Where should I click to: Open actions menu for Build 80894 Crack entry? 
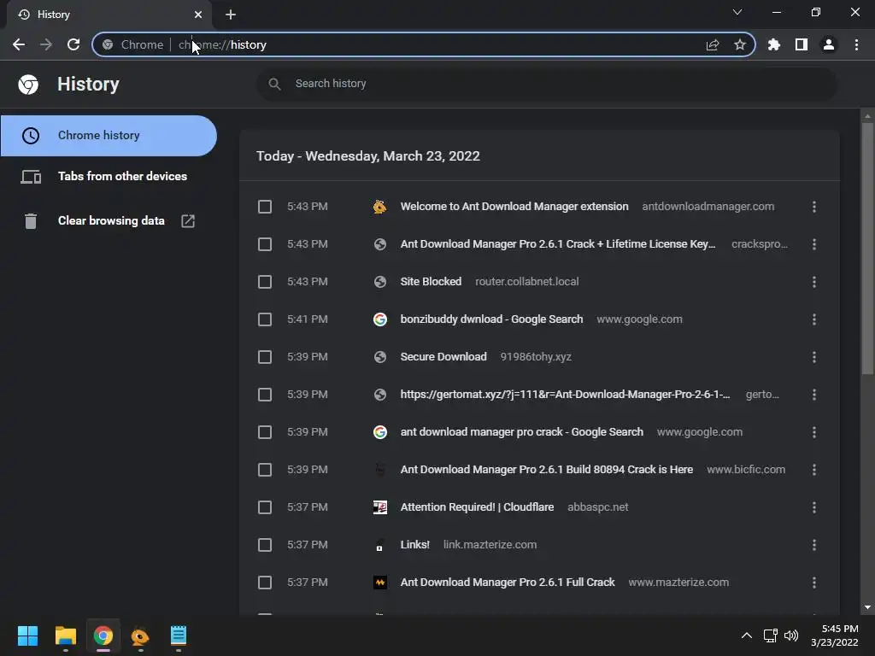tap(814, 470)
